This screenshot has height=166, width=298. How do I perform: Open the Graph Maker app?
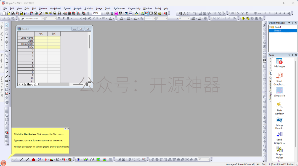(279, 152)
